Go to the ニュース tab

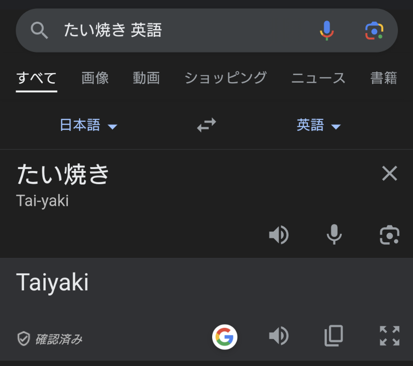pos(318,78)
